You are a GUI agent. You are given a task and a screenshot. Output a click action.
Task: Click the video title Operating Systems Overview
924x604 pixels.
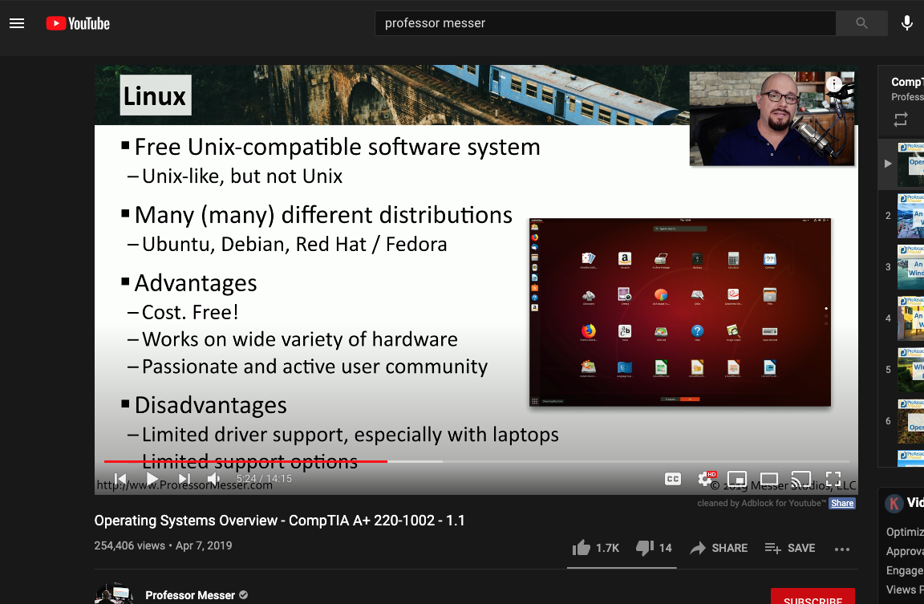(x=279, y=521)
